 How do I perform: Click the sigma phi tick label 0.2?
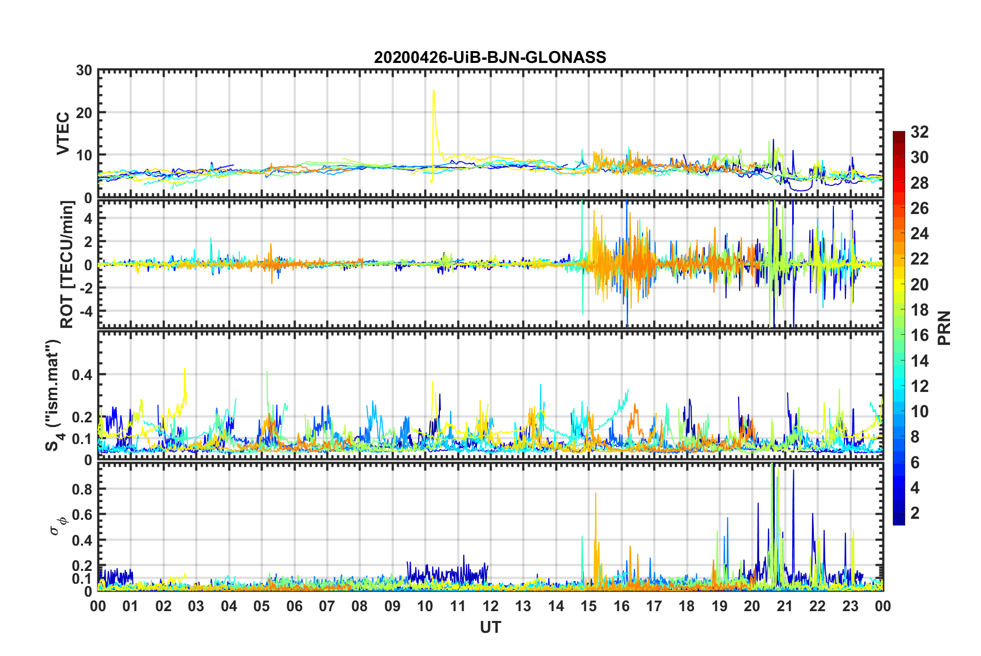83,566
